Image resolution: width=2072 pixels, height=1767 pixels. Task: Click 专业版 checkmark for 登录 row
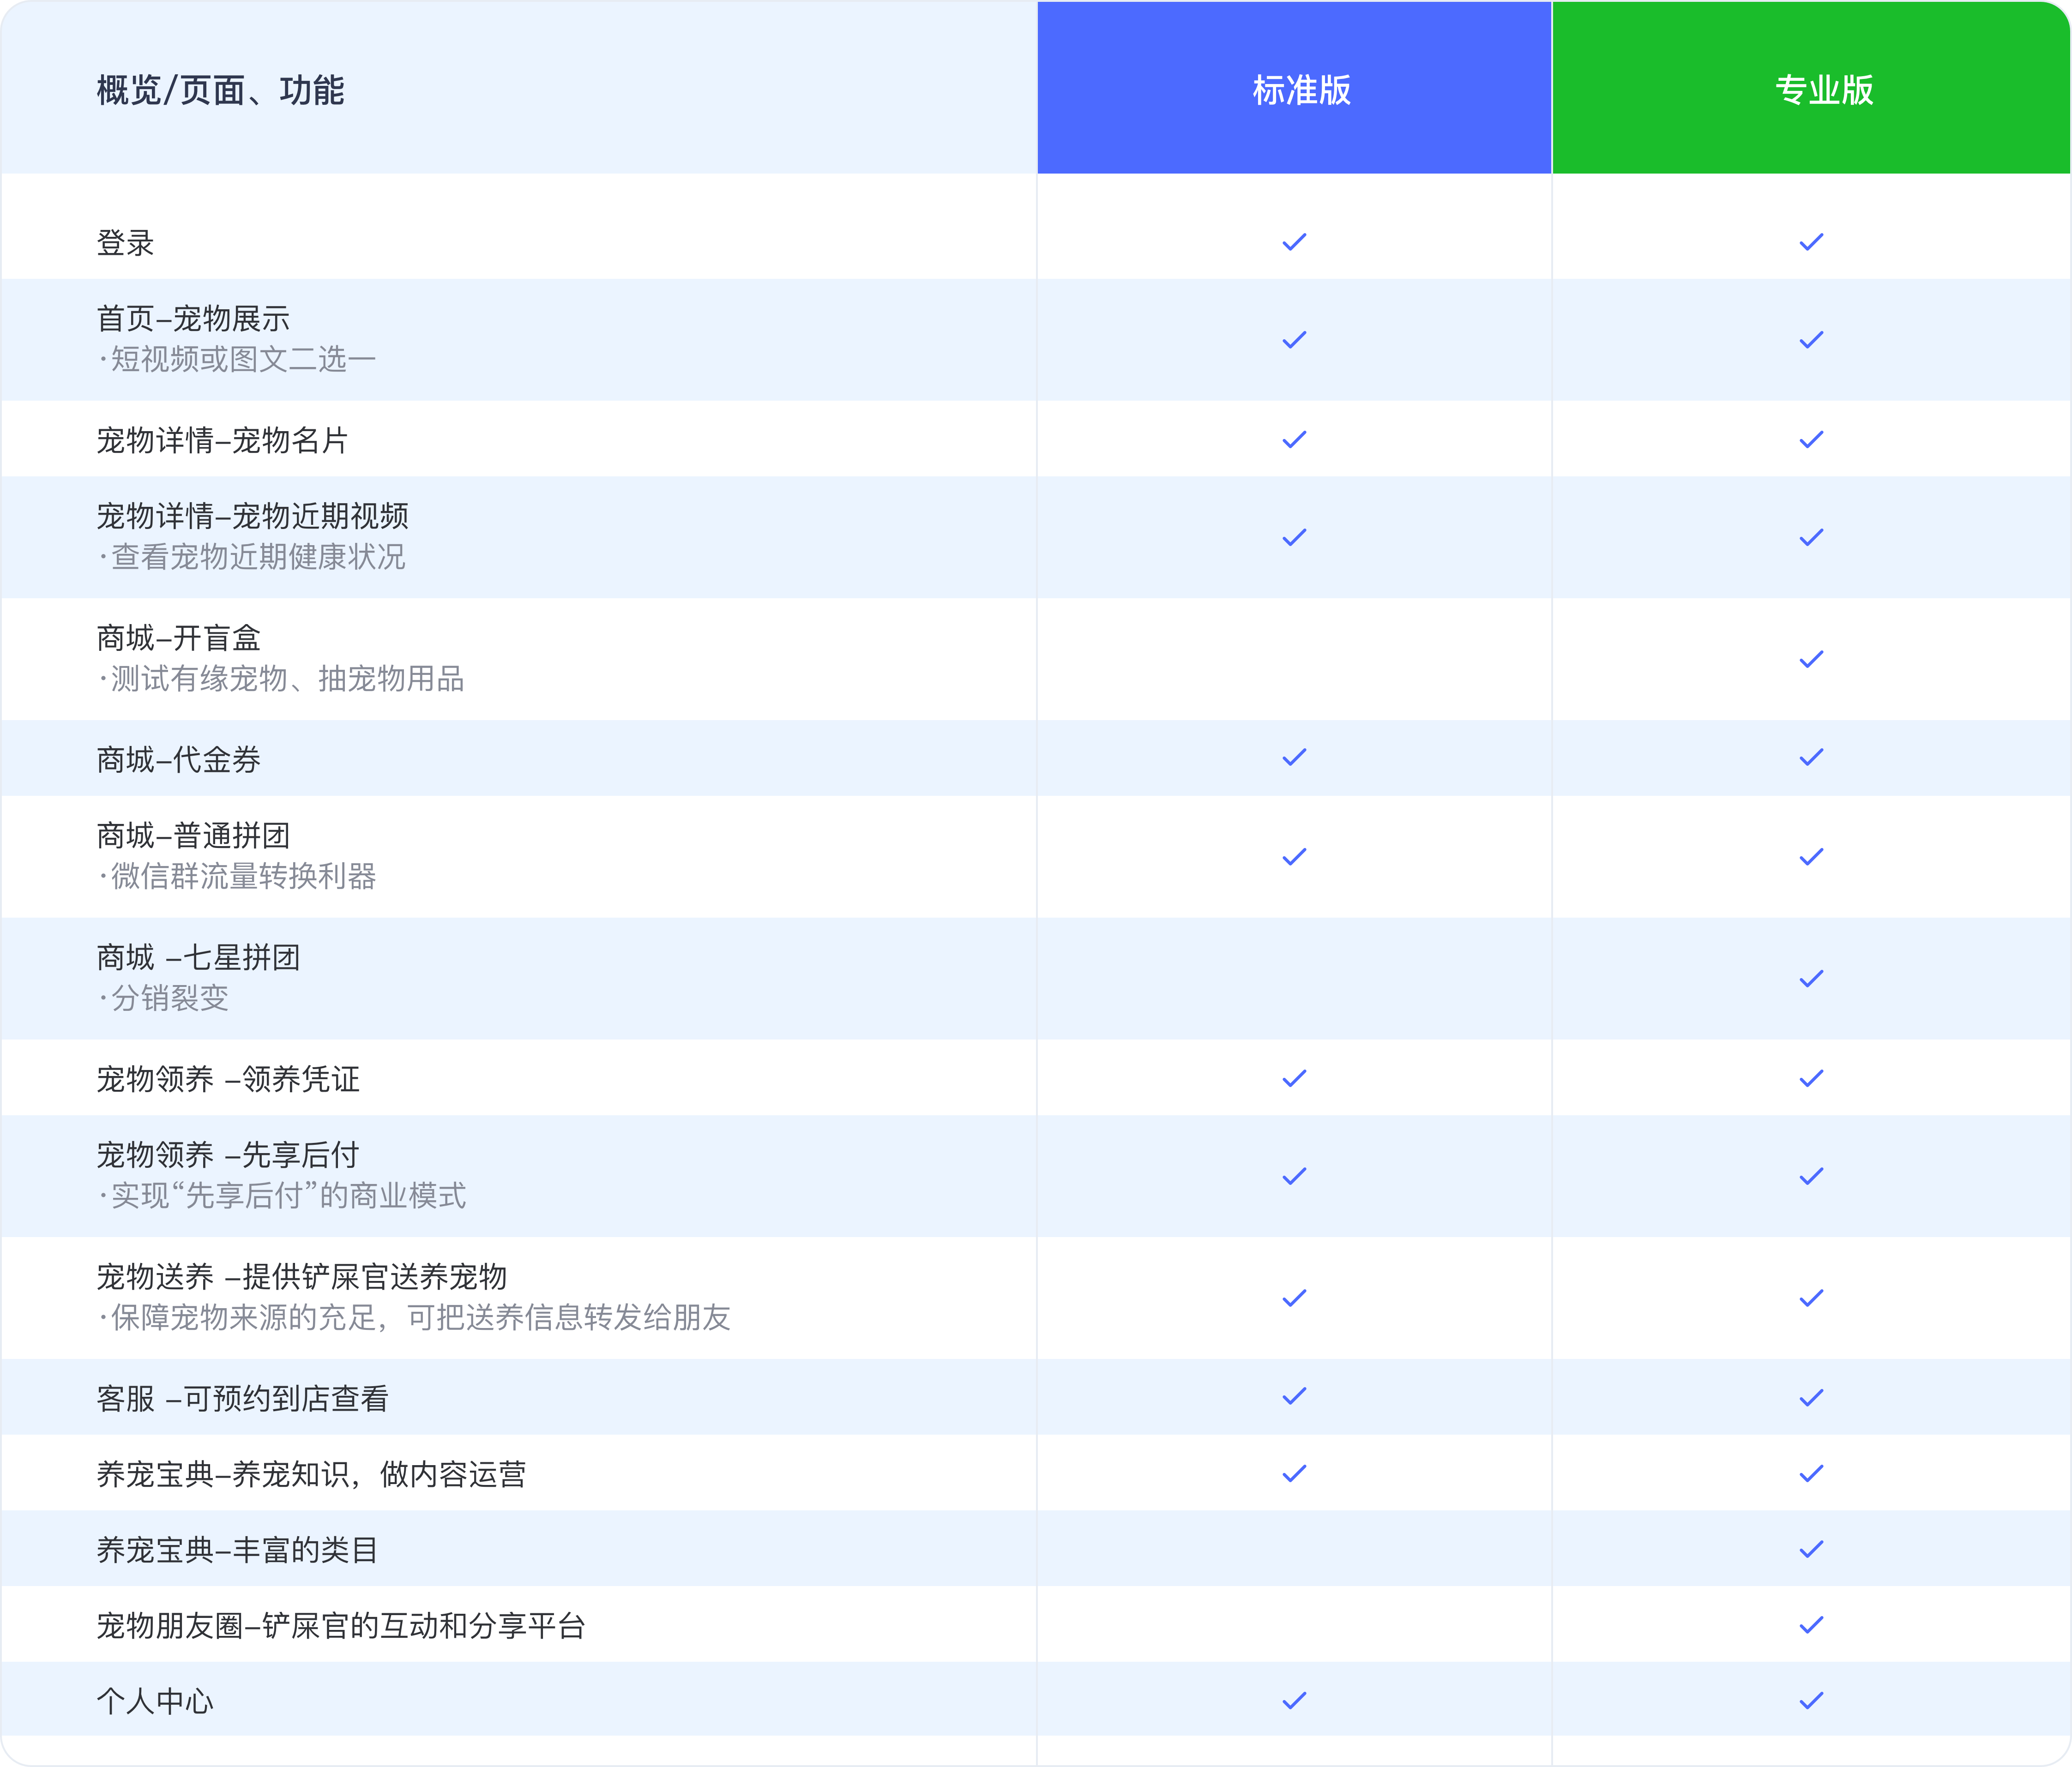[1811, 242]
